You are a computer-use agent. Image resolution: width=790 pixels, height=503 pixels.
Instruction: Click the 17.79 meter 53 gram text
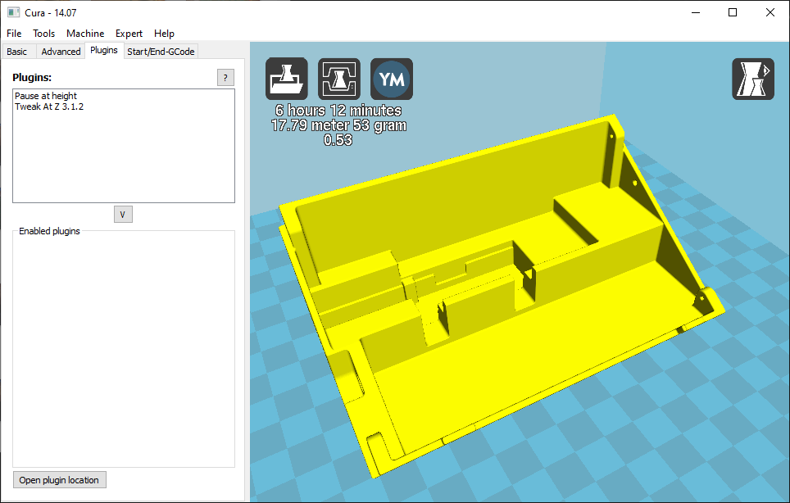click(338, 125)
